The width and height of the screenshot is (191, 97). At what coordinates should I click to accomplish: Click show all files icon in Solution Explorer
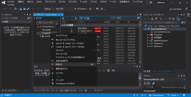click(x=173, y=19)
